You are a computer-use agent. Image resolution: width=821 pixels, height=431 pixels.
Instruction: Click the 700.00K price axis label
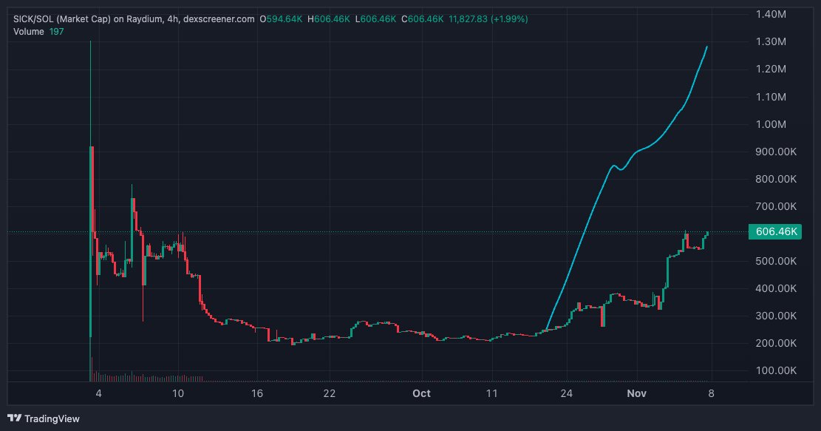click(x=776, y=206)
